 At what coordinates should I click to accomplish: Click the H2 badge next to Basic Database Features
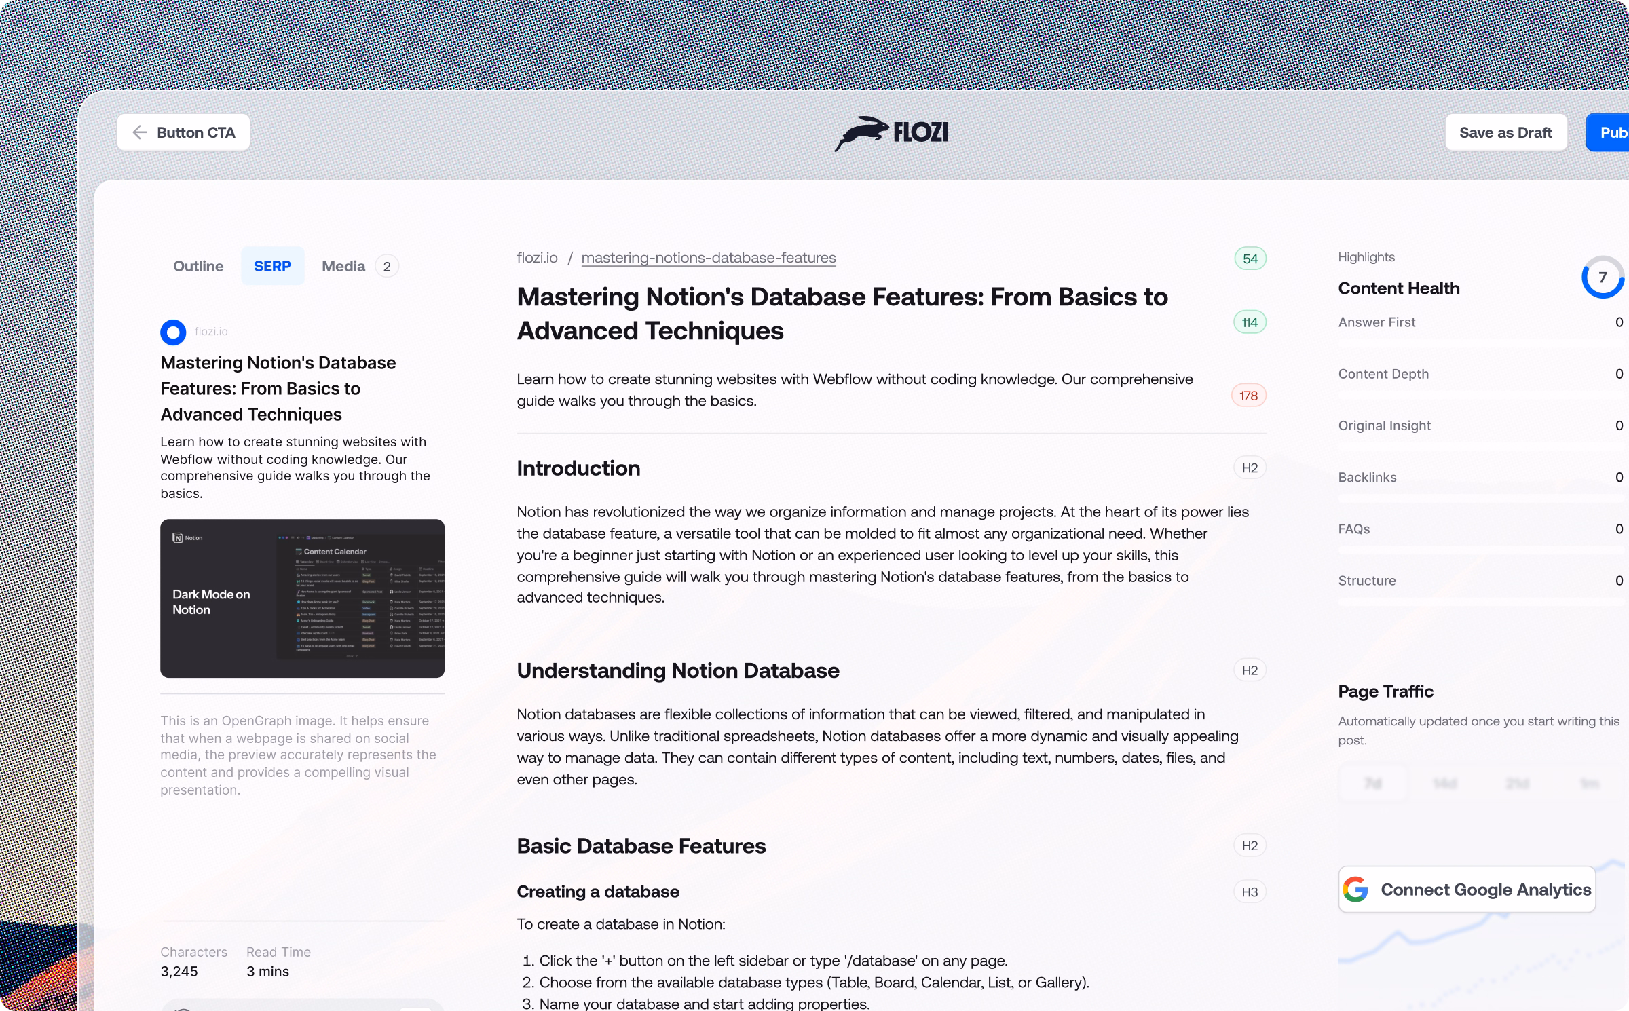pos(1250,845)
